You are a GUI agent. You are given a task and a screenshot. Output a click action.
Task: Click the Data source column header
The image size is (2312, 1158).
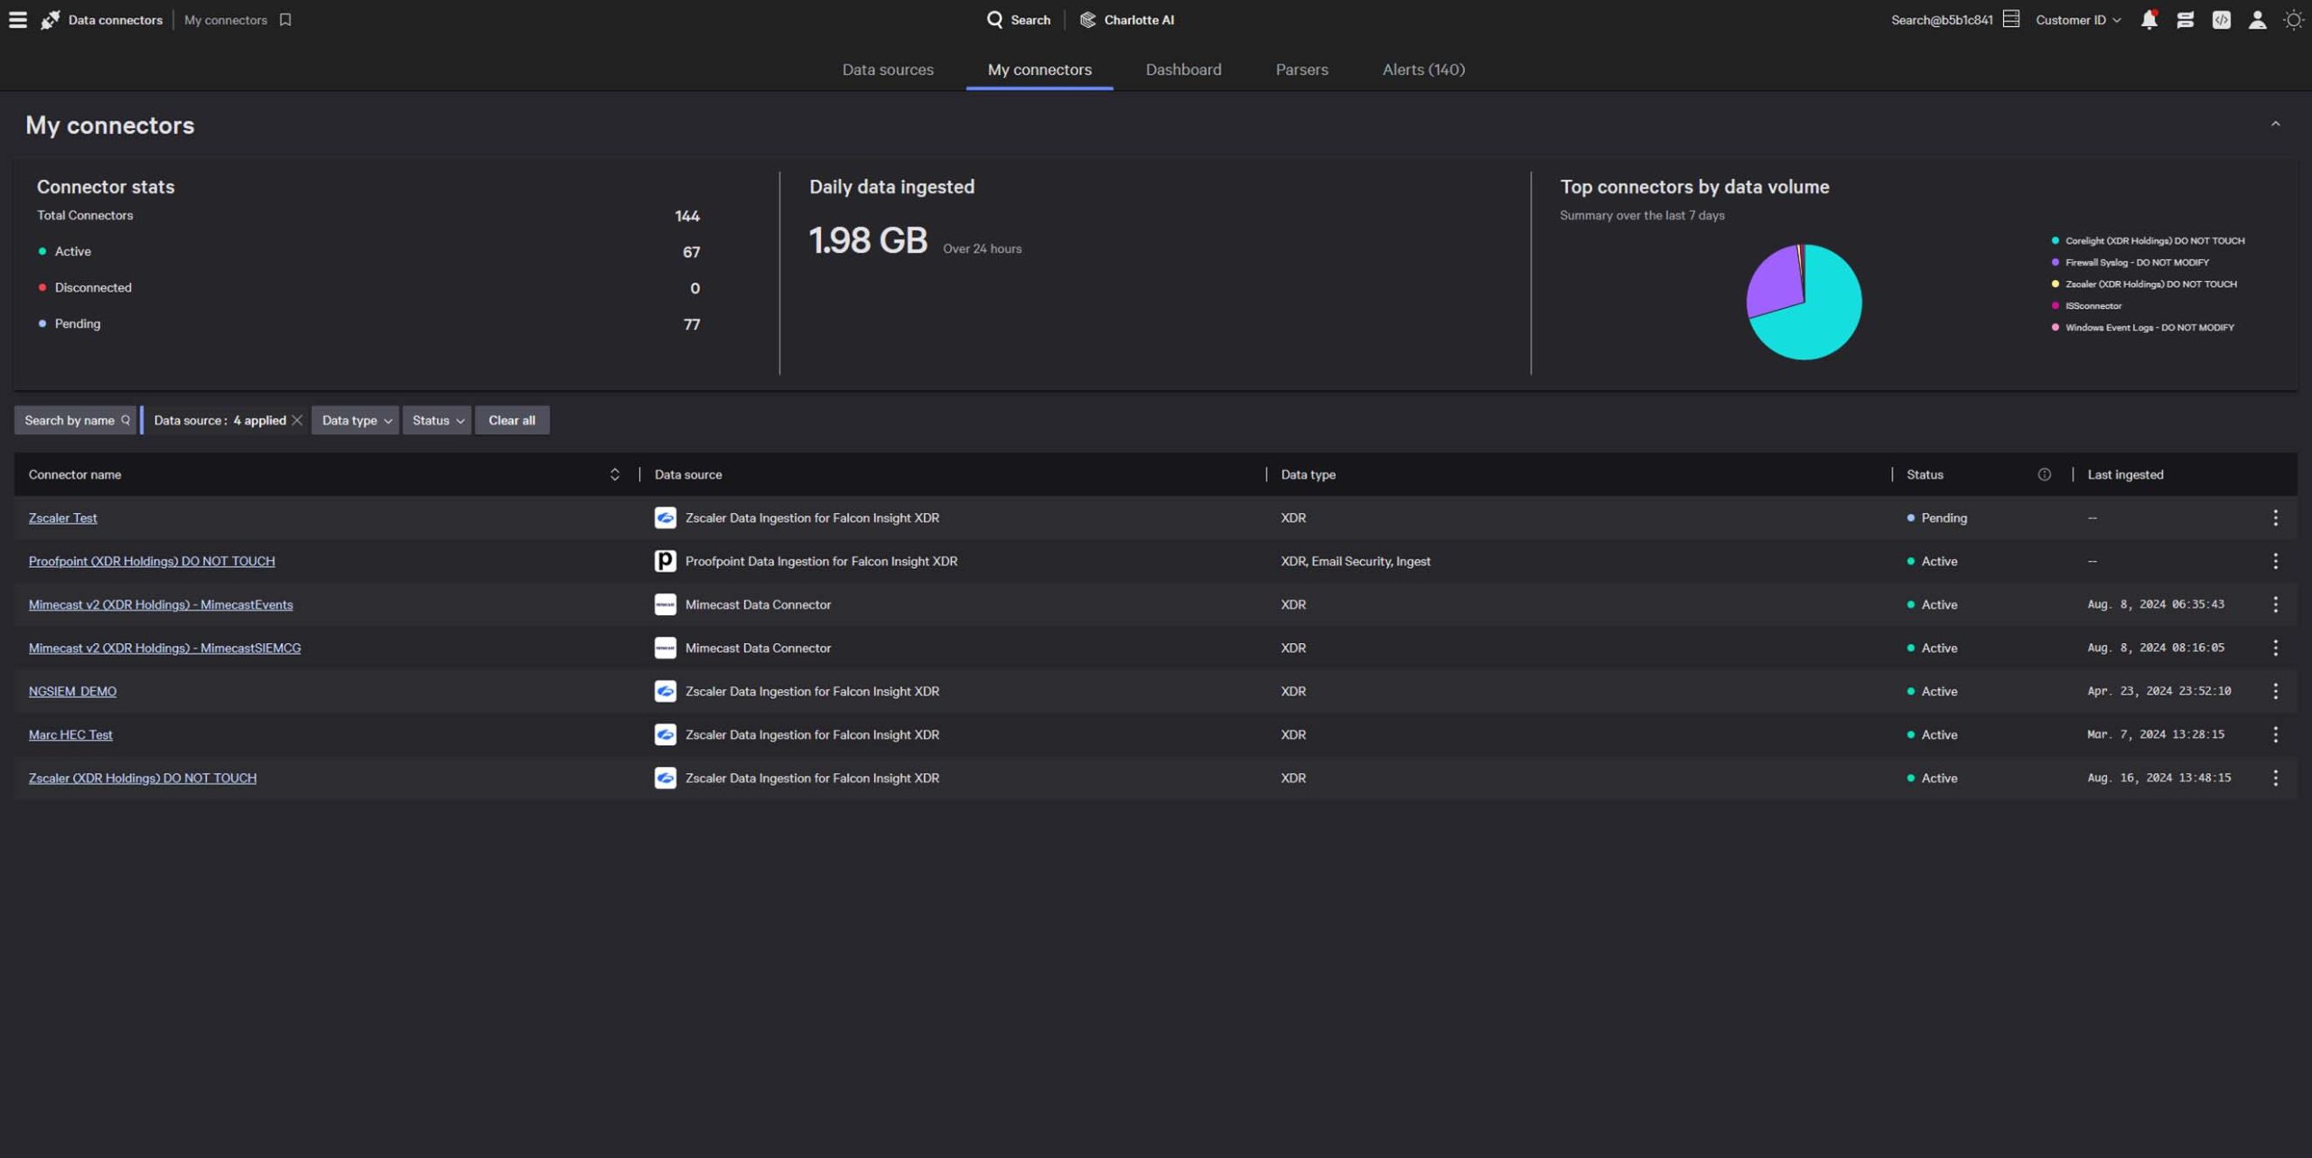[x=688, y=474]
